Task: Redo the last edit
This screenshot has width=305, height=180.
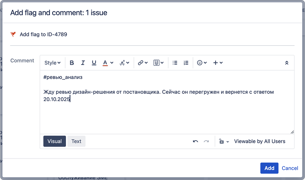Action: (x=206, y=141)
